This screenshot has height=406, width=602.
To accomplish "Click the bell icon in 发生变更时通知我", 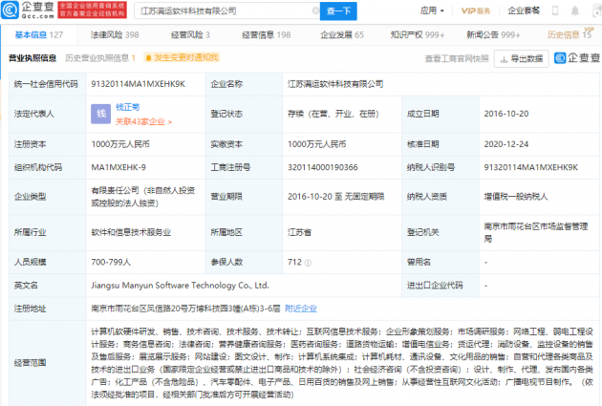I will click(x=148, y=58).
